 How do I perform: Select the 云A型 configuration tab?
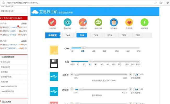[x=68, y=35]
